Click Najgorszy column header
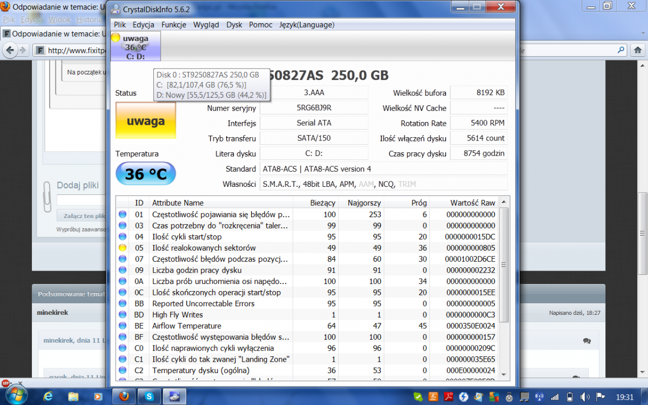The image size is (648, 405). pos(361,203)
